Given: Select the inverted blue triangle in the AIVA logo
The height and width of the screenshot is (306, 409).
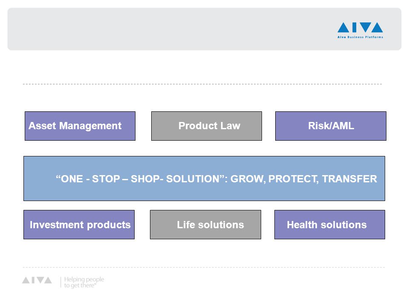Looking at the screenshot, I should [365, 27].
